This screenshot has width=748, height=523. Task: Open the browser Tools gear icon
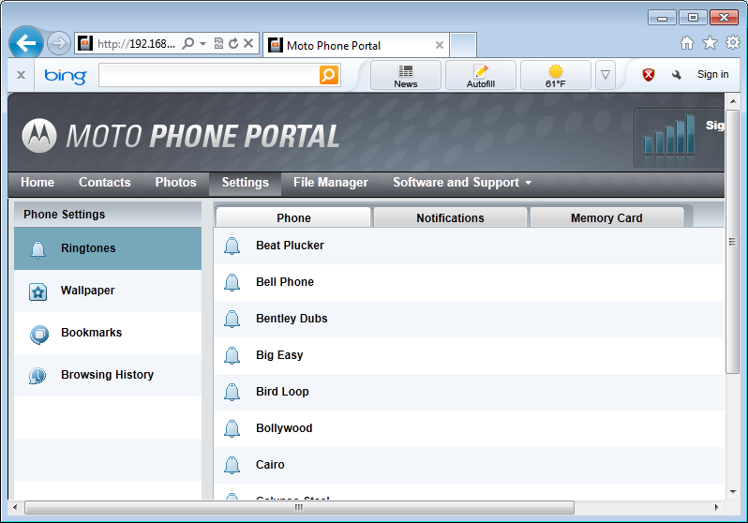pyautogui.click(x=733, y=42)
